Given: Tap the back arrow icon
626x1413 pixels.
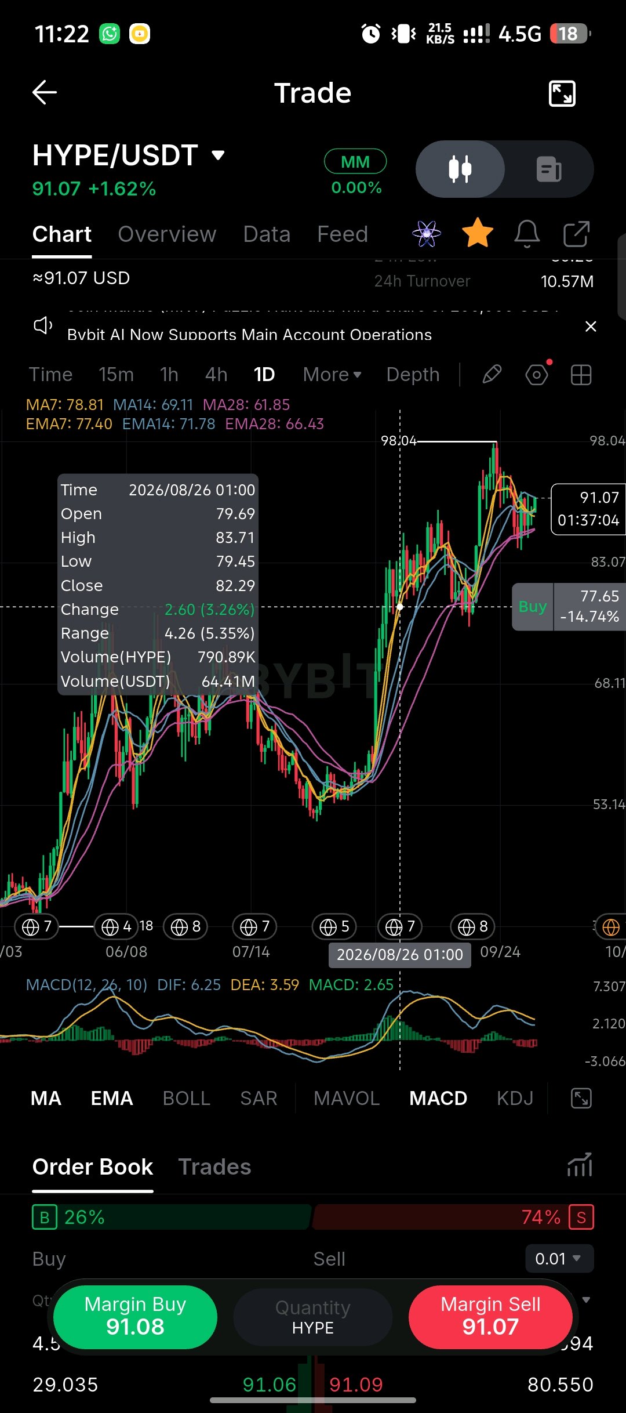Looking at the screenshot, I should [x=45, y=93].
